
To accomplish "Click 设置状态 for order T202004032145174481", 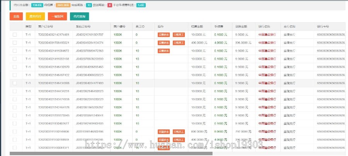I will pyautogui.click(x=164, y=35).
